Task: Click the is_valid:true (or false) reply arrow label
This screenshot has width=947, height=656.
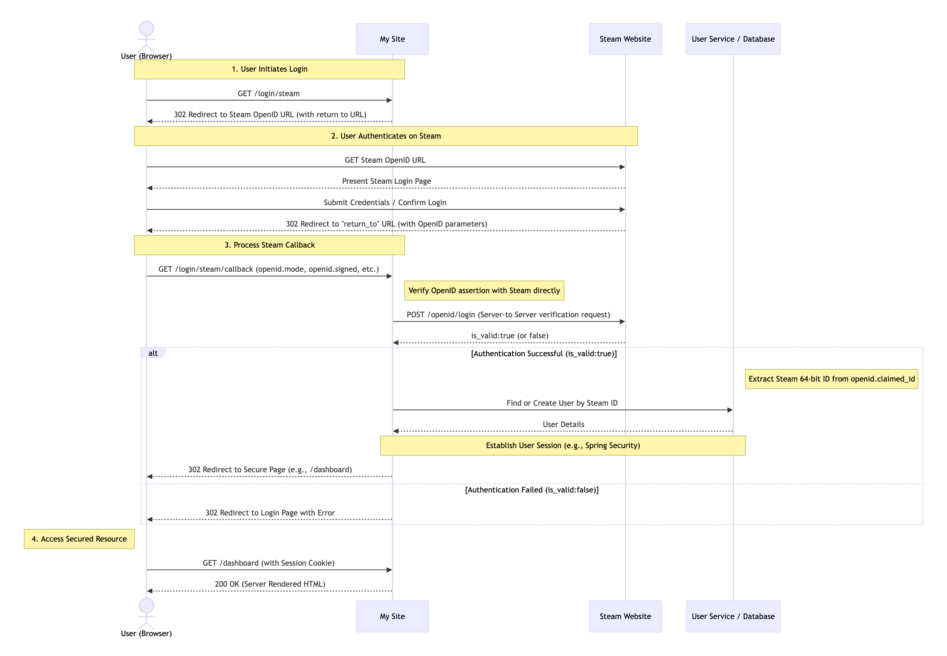Action: (510, 336)
